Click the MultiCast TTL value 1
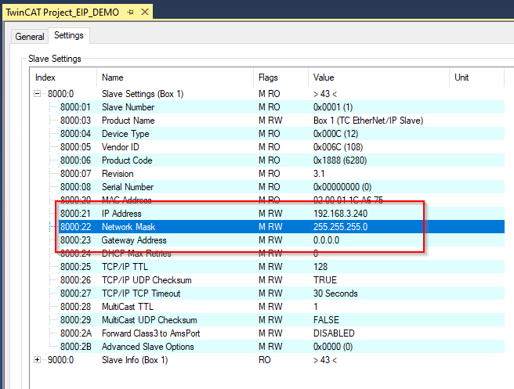The height and width of the screenshot is (389, 514). [x=315, y=307]
